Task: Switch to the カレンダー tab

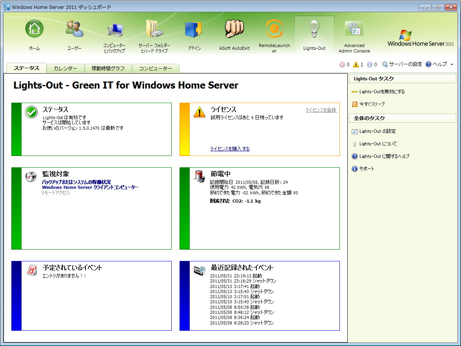Action: coord(65,69)
